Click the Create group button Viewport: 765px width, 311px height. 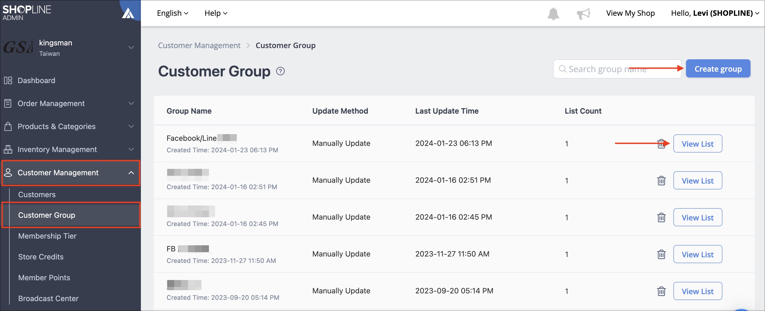[718, 69]
